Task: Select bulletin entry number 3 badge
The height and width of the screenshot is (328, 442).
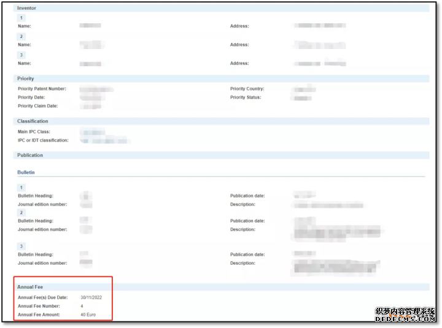Action: (21, 246)
